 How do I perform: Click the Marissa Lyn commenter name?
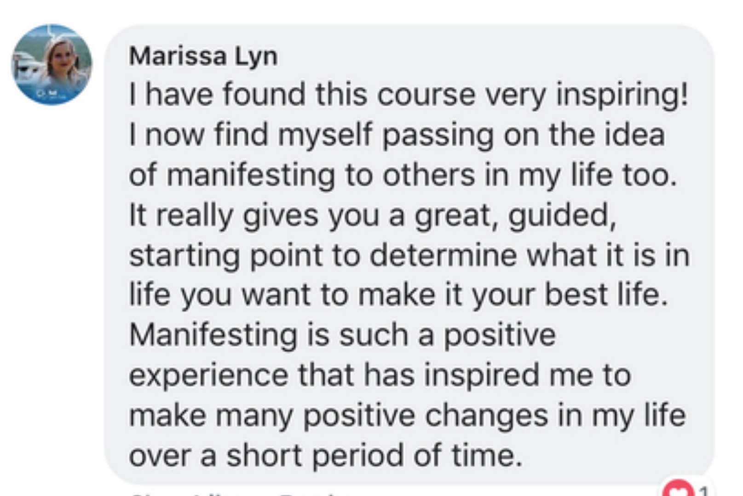pyautogui.click(x=203, y=56)
